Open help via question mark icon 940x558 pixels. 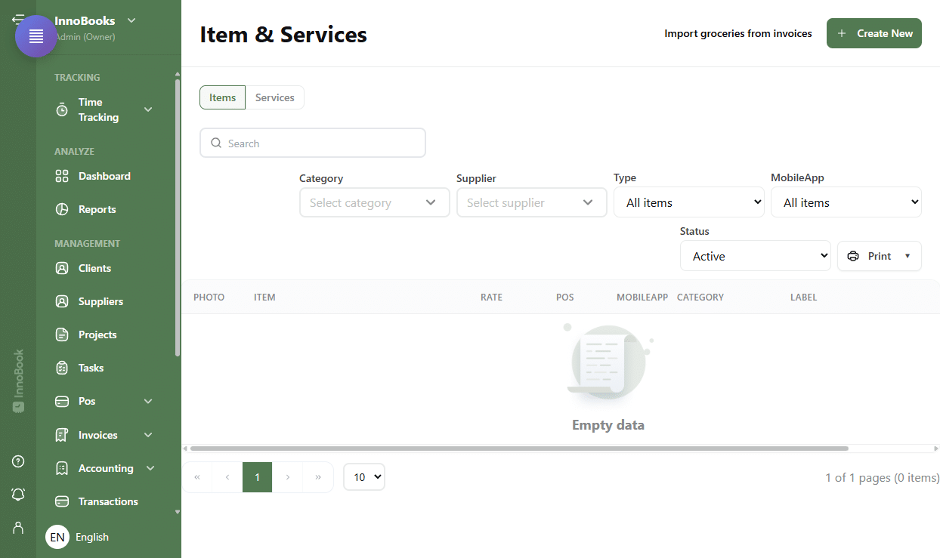click(x=18, y=461)
